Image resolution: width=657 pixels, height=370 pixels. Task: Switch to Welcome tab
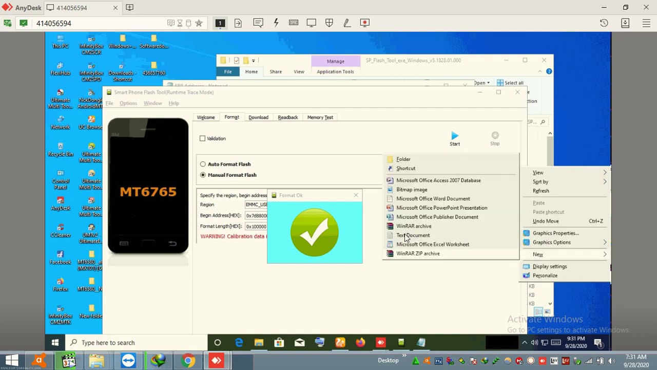pos(206,118)
